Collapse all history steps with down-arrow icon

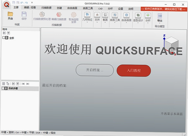click(x=18, y=84)
